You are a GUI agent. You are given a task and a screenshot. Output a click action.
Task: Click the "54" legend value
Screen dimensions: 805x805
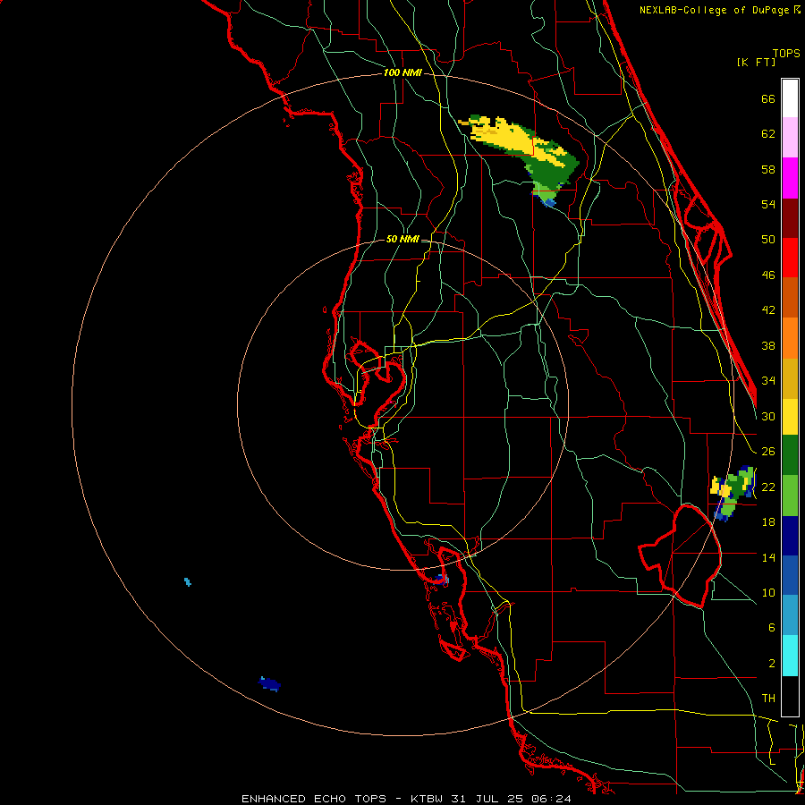tap(768, 204)
